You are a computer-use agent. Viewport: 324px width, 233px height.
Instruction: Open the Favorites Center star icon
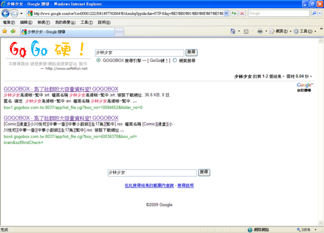(4, 31)
